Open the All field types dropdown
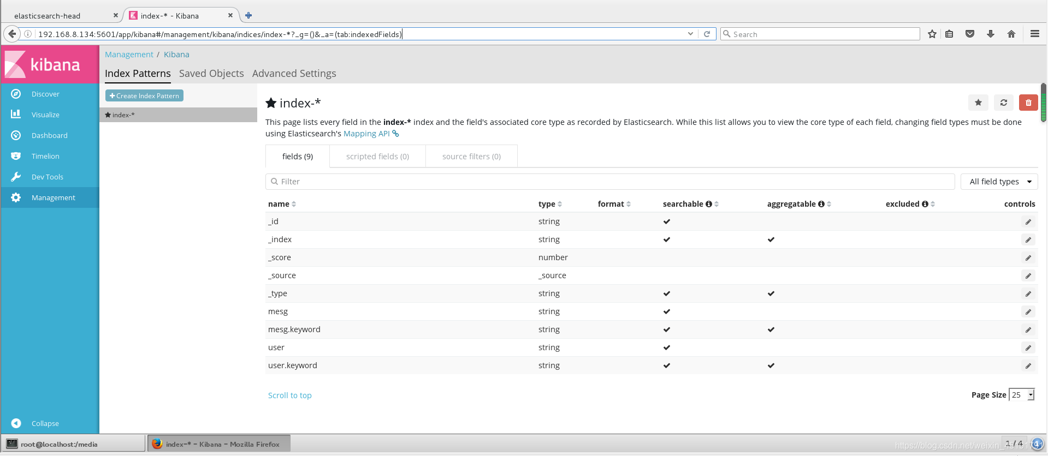Viewport: 1048px width, 456px height. click(999, 182)
